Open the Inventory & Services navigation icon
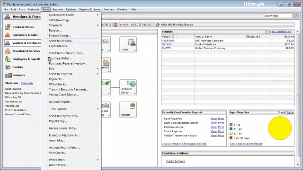303x170 pixels. [8, 51]
